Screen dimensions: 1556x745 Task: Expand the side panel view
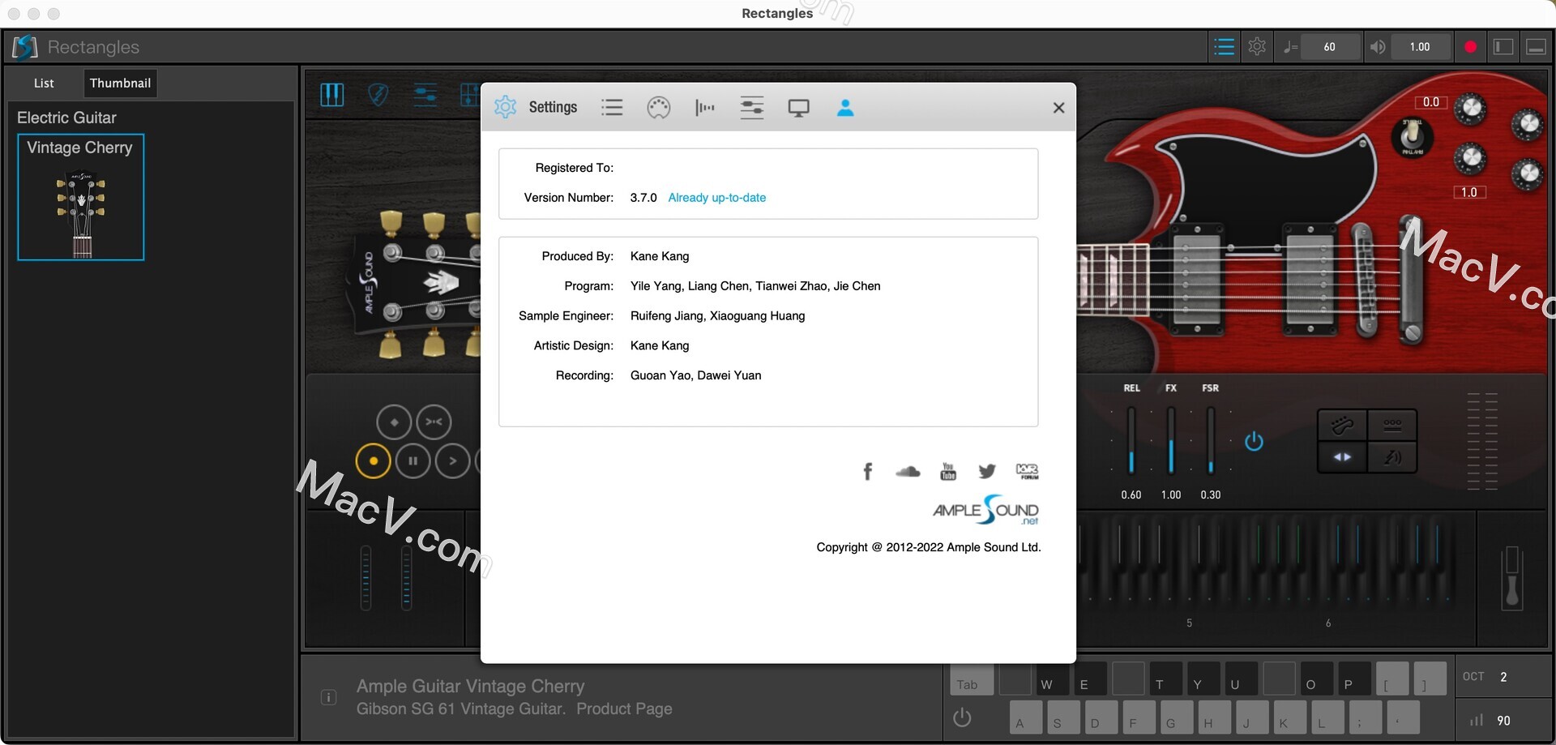click(x=1504, y=46)
